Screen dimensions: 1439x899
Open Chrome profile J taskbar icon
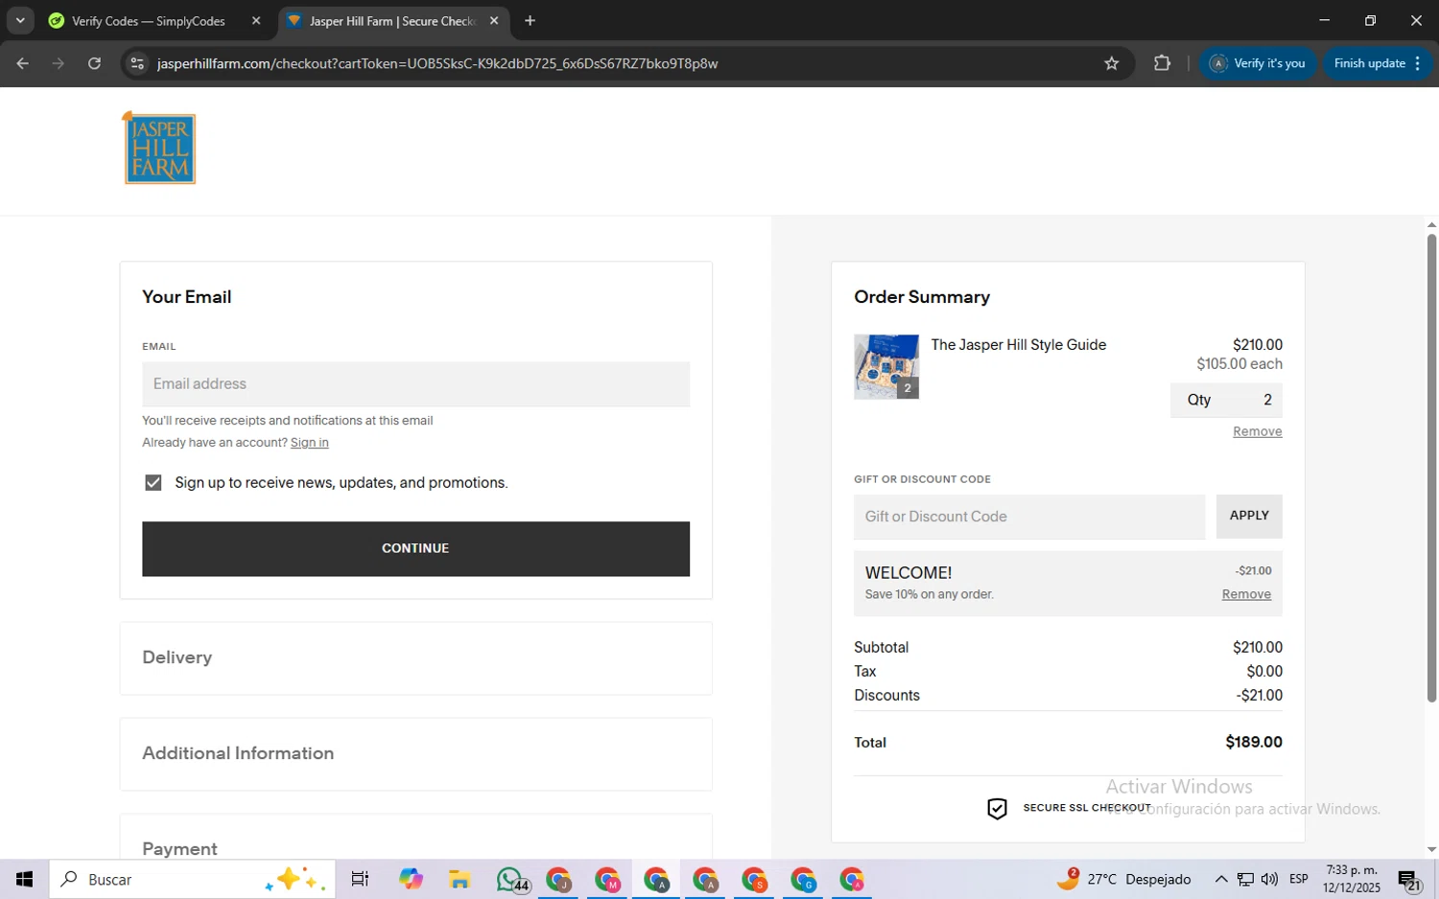(x=558, y=879)
